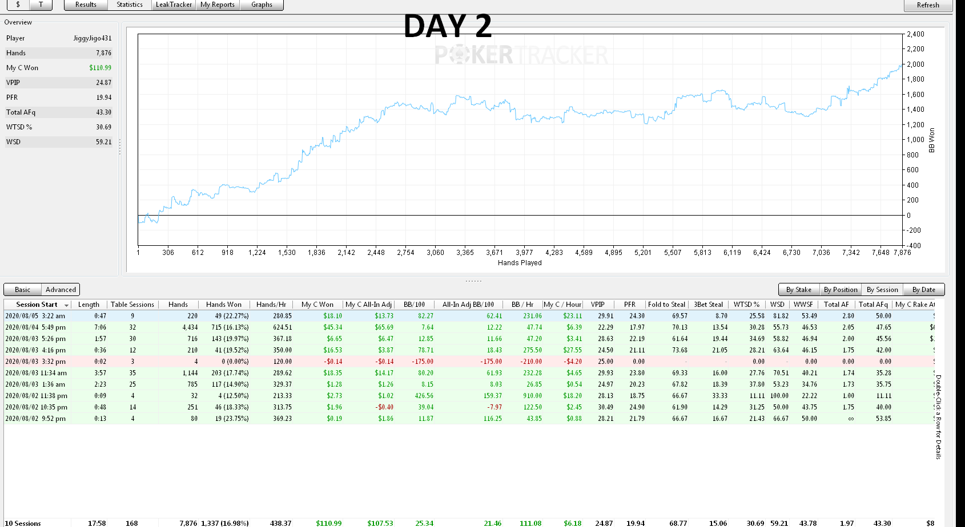The height and width of the screenshot is (527, 965).
Task: Select session 2020/08/05 3:22 am row
Action: pos(469,315)
